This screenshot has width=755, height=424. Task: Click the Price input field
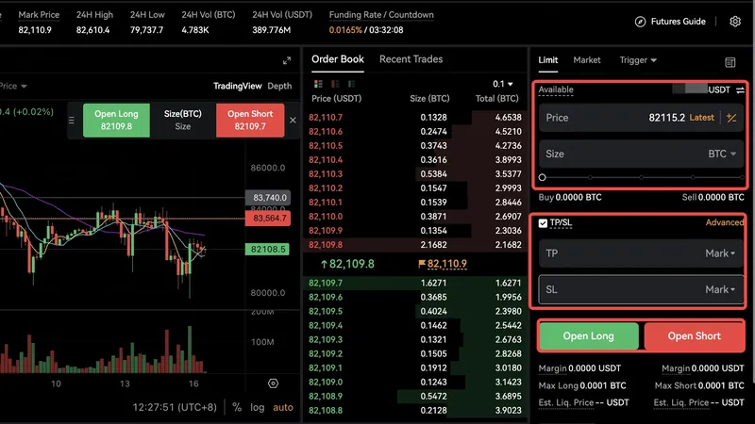pyautogui.click(x=641, y=118)
